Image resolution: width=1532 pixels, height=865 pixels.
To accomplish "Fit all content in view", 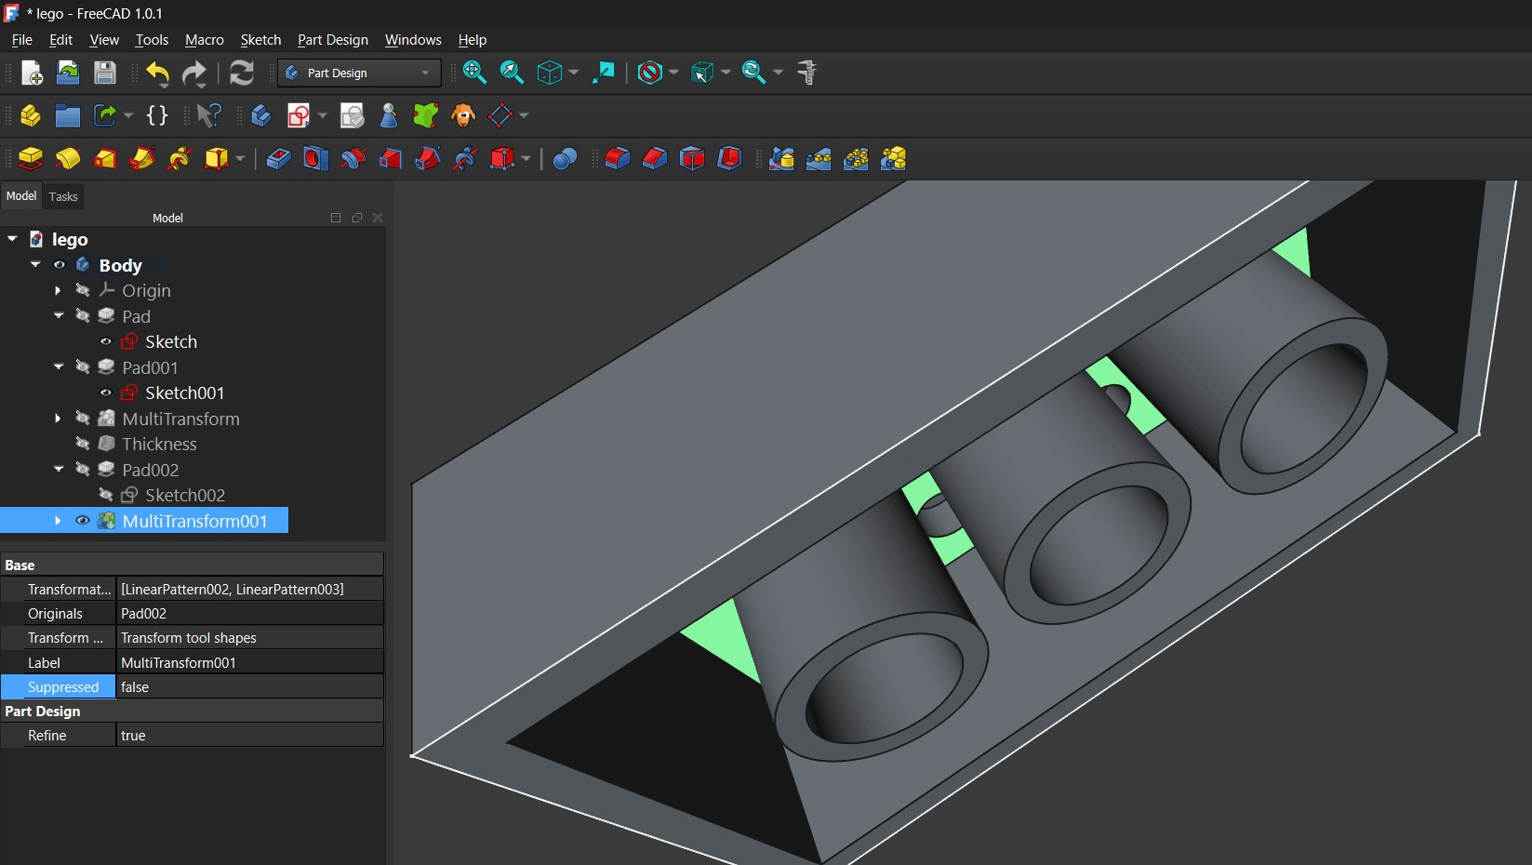I will click(474, 73).
